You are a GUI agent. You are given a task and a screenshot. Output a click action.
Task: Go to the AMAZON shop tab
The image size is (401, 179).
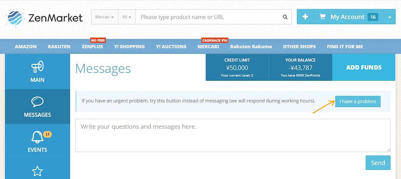(25, 47)
